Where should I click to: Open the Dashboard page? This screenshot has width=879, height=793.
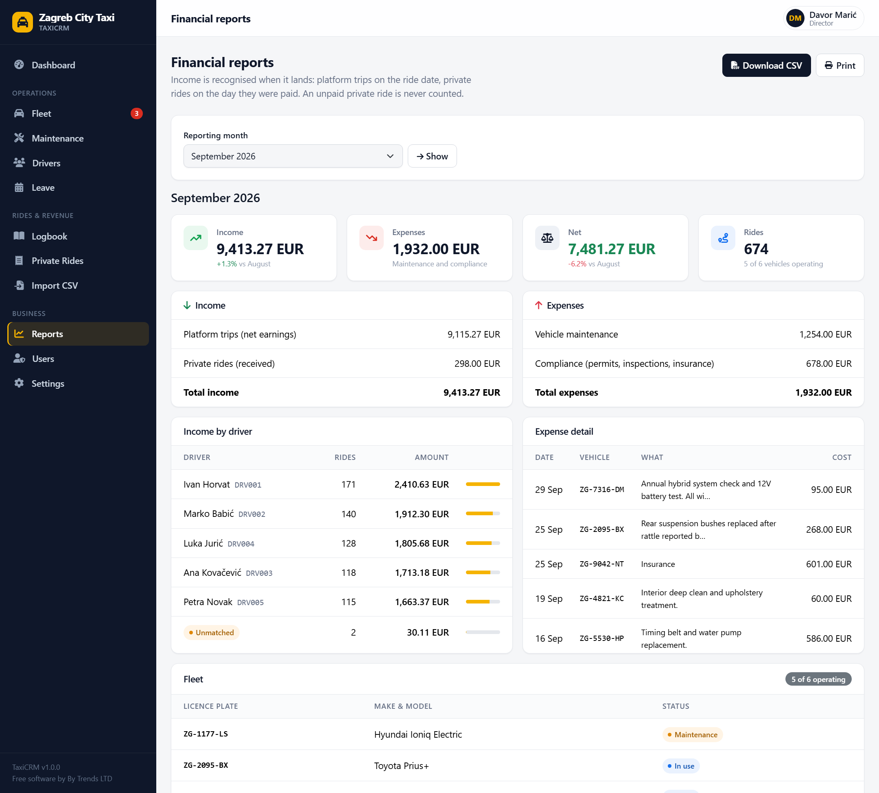click(x=78, y=65)
